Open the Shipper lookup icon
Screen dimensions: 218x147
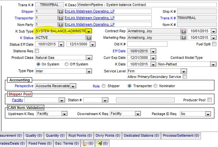pyautogui.click(x=60, y=12)
